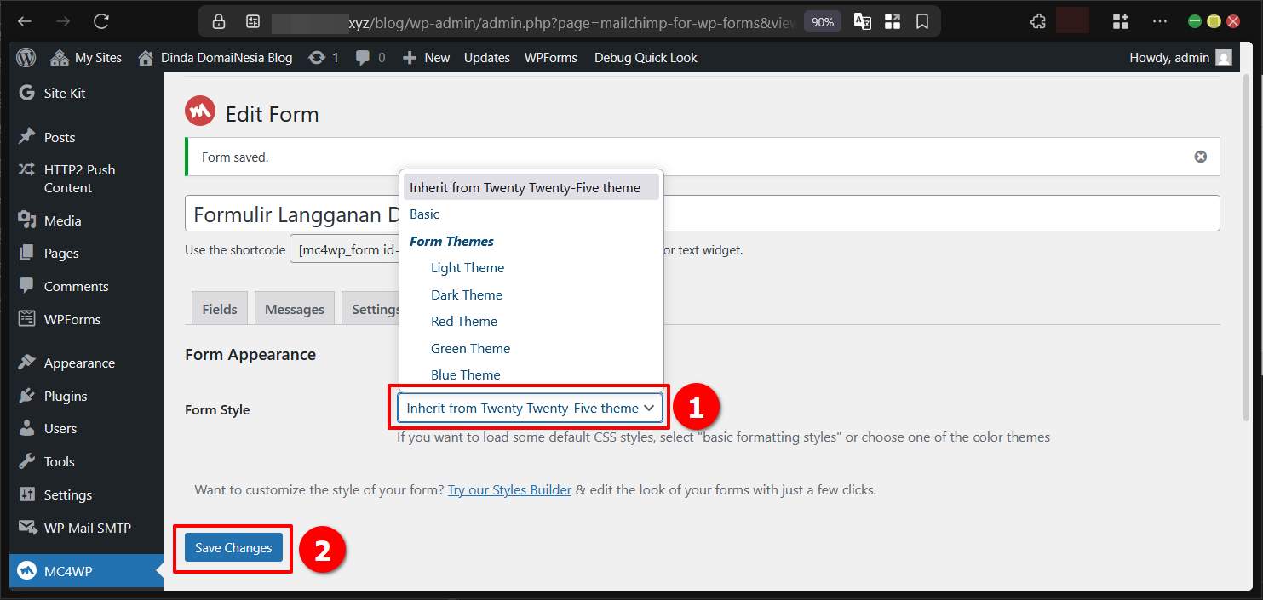Open the Media library icon

click(x=28, y=220)
